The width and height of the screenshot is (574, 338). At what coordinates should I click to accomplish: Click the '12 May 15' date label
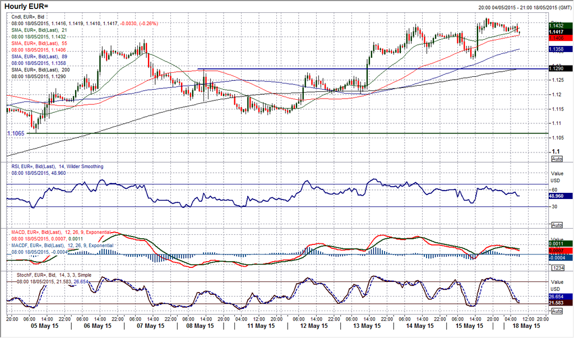click(x=313, y=326)
